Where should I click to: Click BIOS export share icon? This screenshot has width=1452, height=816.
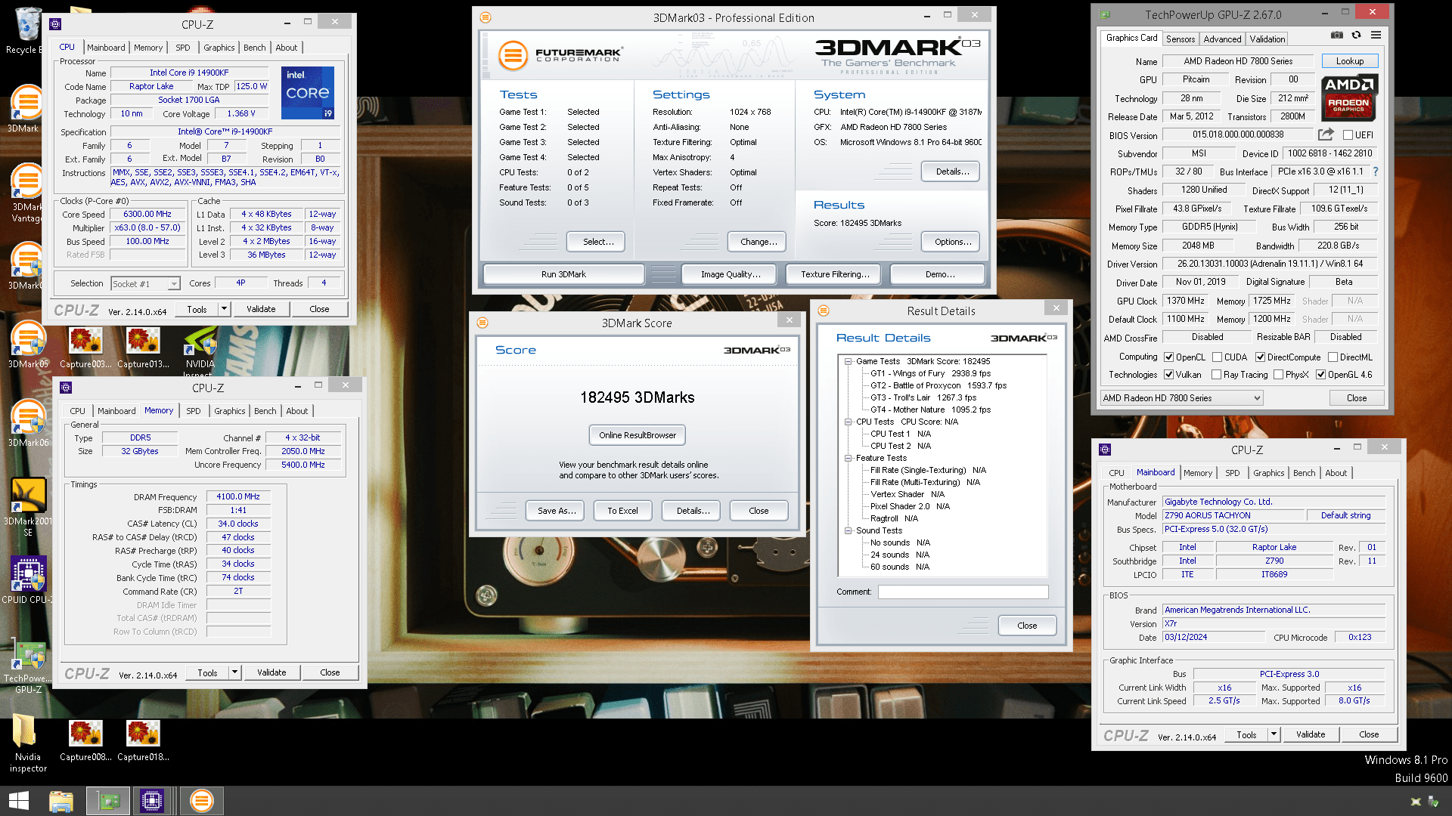pyautogui.click(x=1325, y=134)
